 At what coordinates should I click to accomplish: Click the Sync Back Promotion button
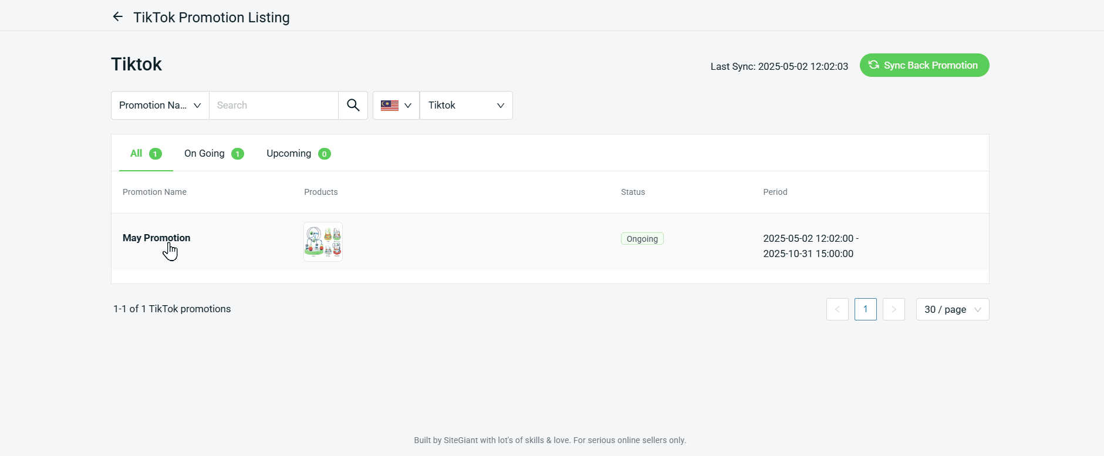point(924,65)
